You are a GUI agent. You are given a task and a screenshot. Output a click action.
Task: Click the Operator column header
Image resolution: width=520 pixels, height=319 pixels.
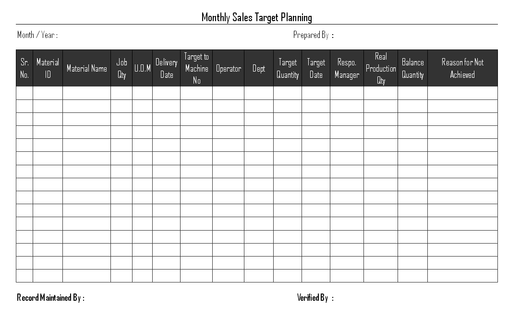tap(229, 68)
